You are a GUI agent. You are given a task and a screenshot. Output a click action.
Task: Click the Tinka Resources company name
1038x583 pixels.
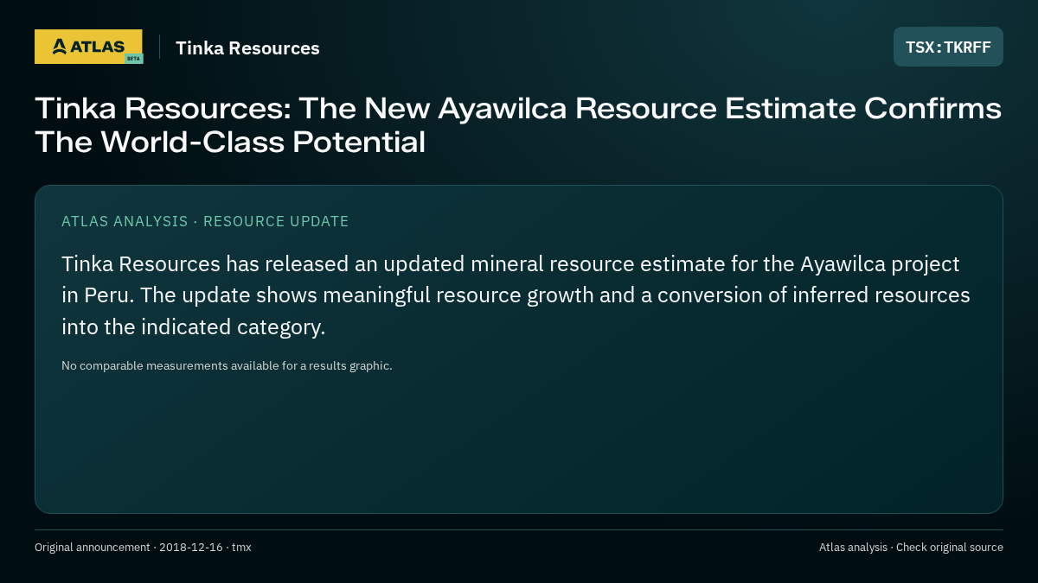(x=247, y=48)
